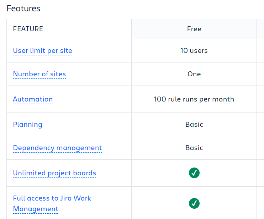Select the 10 users cell

pos(194,51)
